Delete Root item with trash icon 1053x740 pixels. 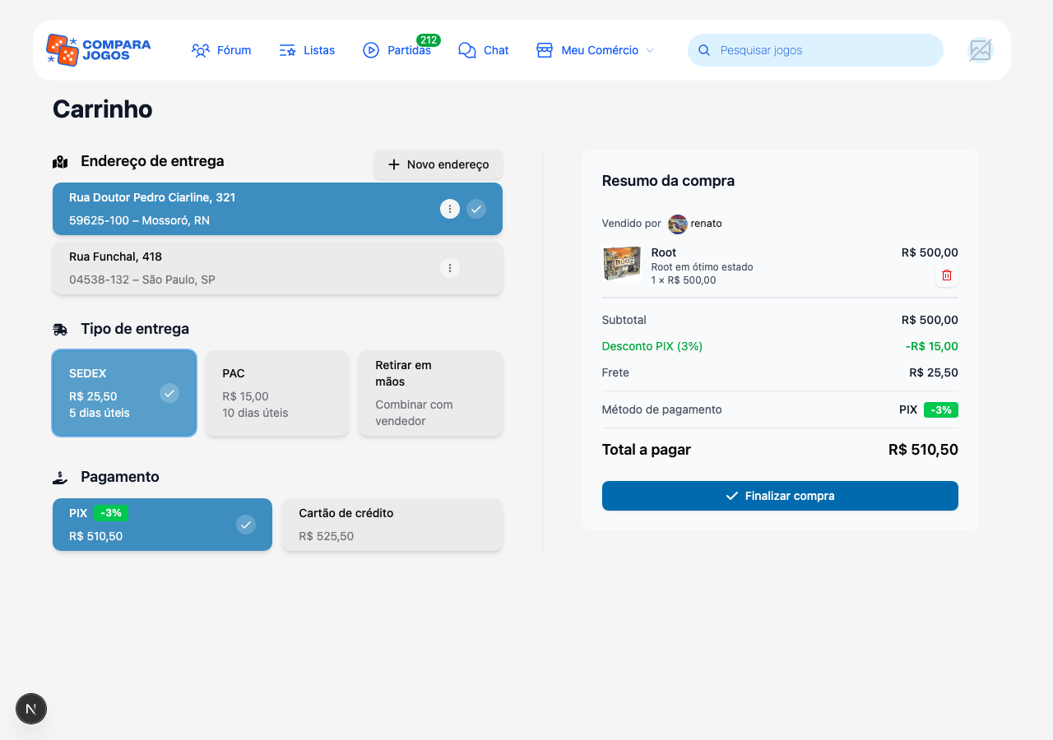(946, 275)
